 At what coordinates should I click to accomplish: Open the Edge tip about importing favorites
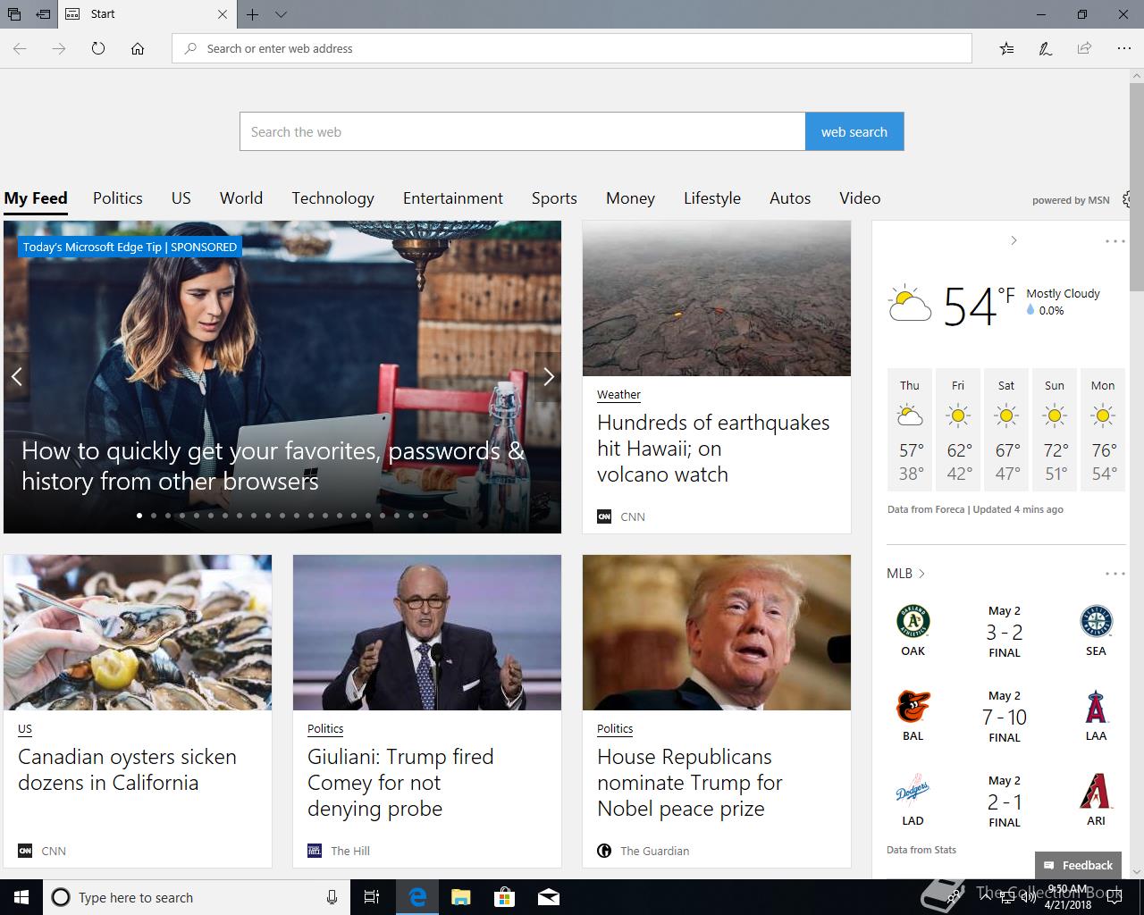tap(273, 466)
